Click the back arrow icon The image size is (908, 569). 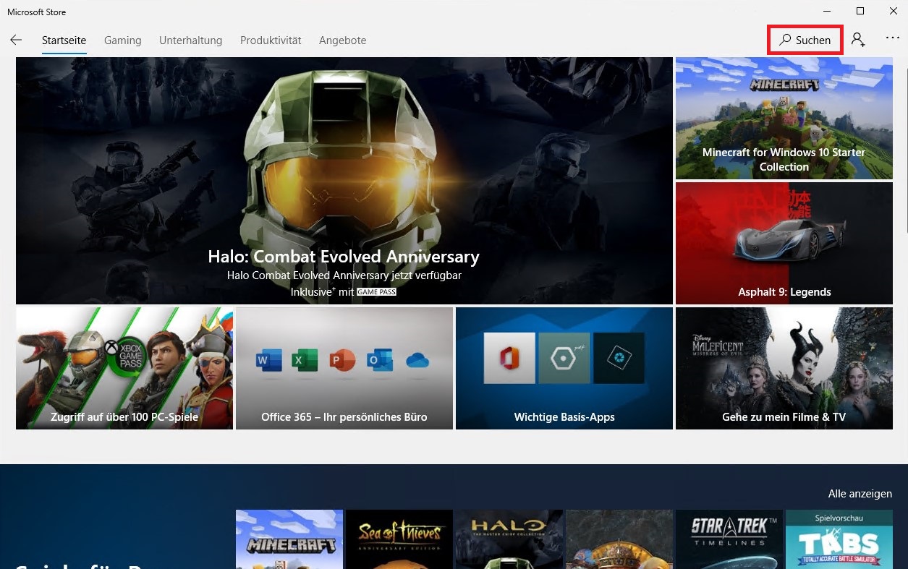[x=16, y=40]
